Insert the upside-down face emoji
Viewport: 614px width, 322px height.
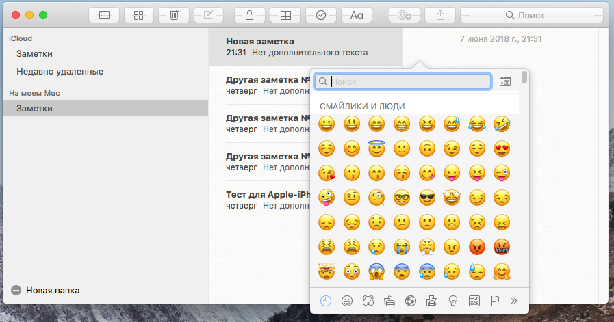(x=427, y=148)
